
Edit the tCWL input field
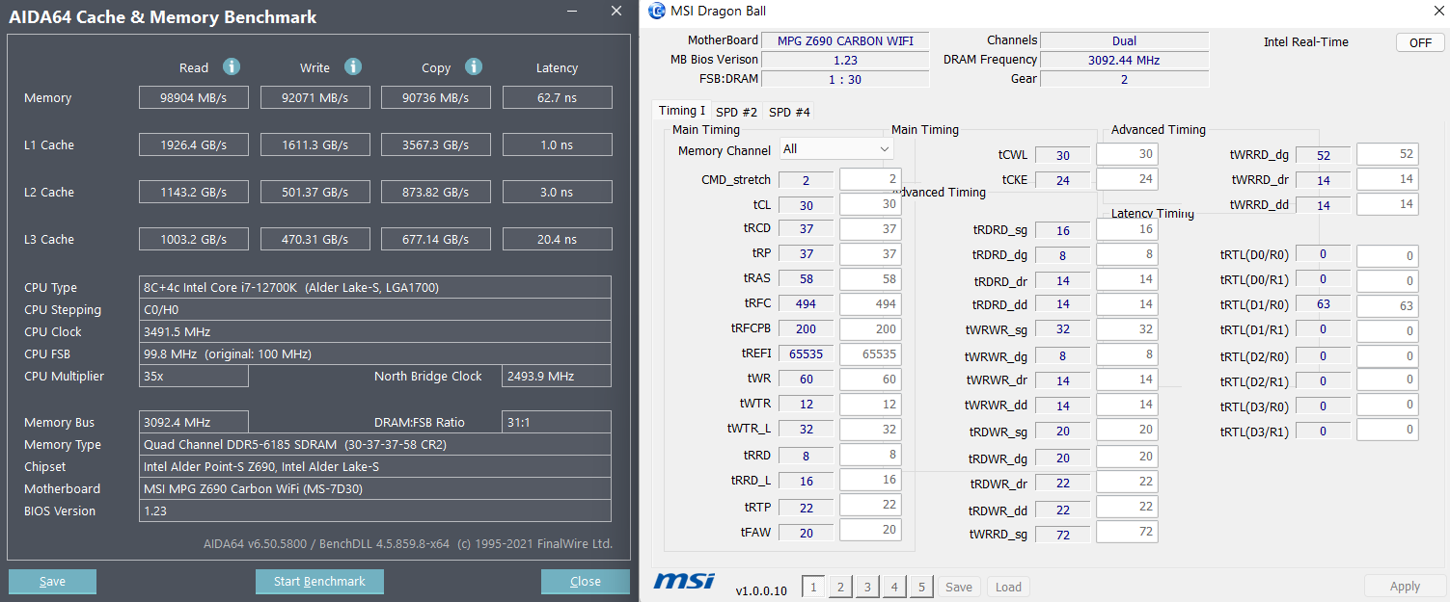1127,154
